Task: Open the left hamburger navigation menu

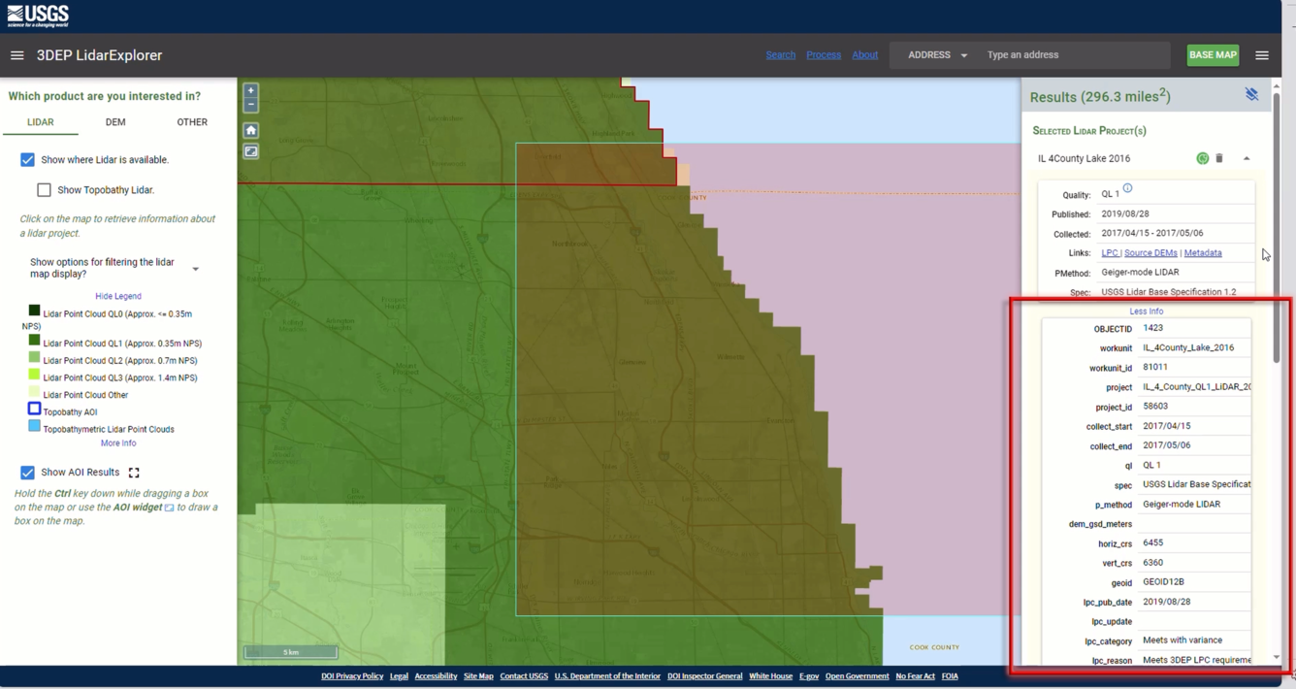Action: click(16, 55)
